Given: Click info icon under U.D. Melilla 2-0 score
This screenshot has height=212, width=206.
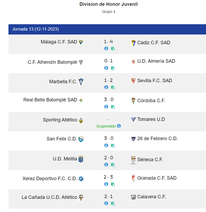Looking at the screenshot, I should tap(106, 165).
